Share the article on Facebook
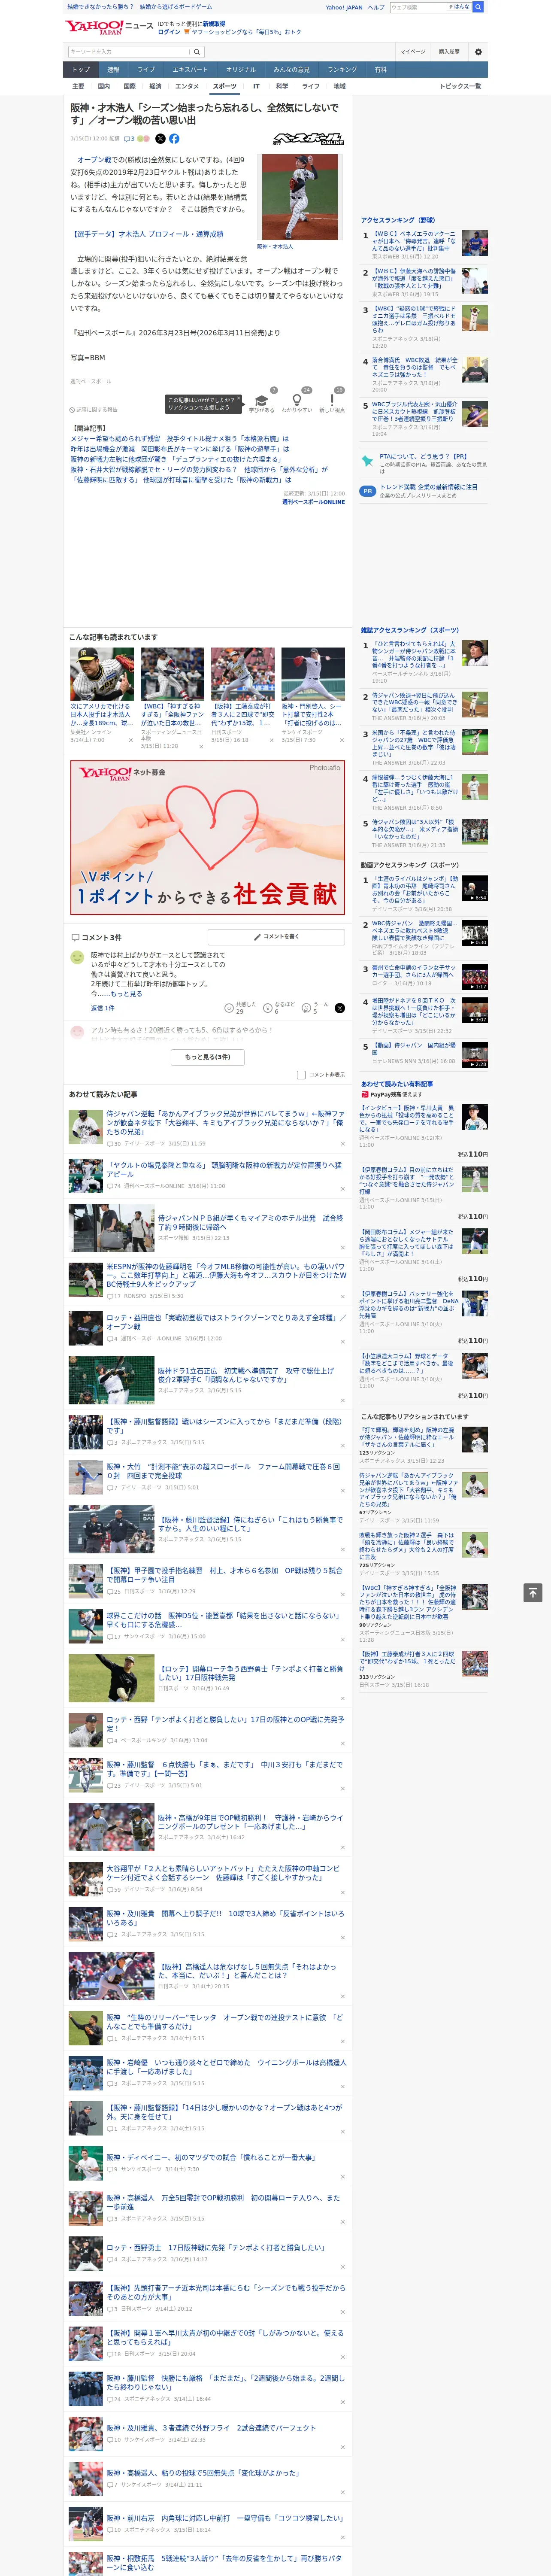 coord(174,139)
